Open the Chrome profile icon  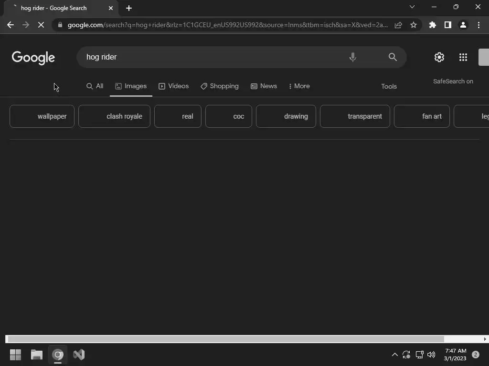463,25
